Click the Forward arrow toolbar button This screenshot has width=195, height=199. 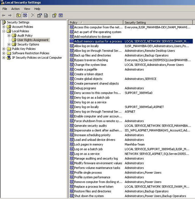(x=10, y=15)
